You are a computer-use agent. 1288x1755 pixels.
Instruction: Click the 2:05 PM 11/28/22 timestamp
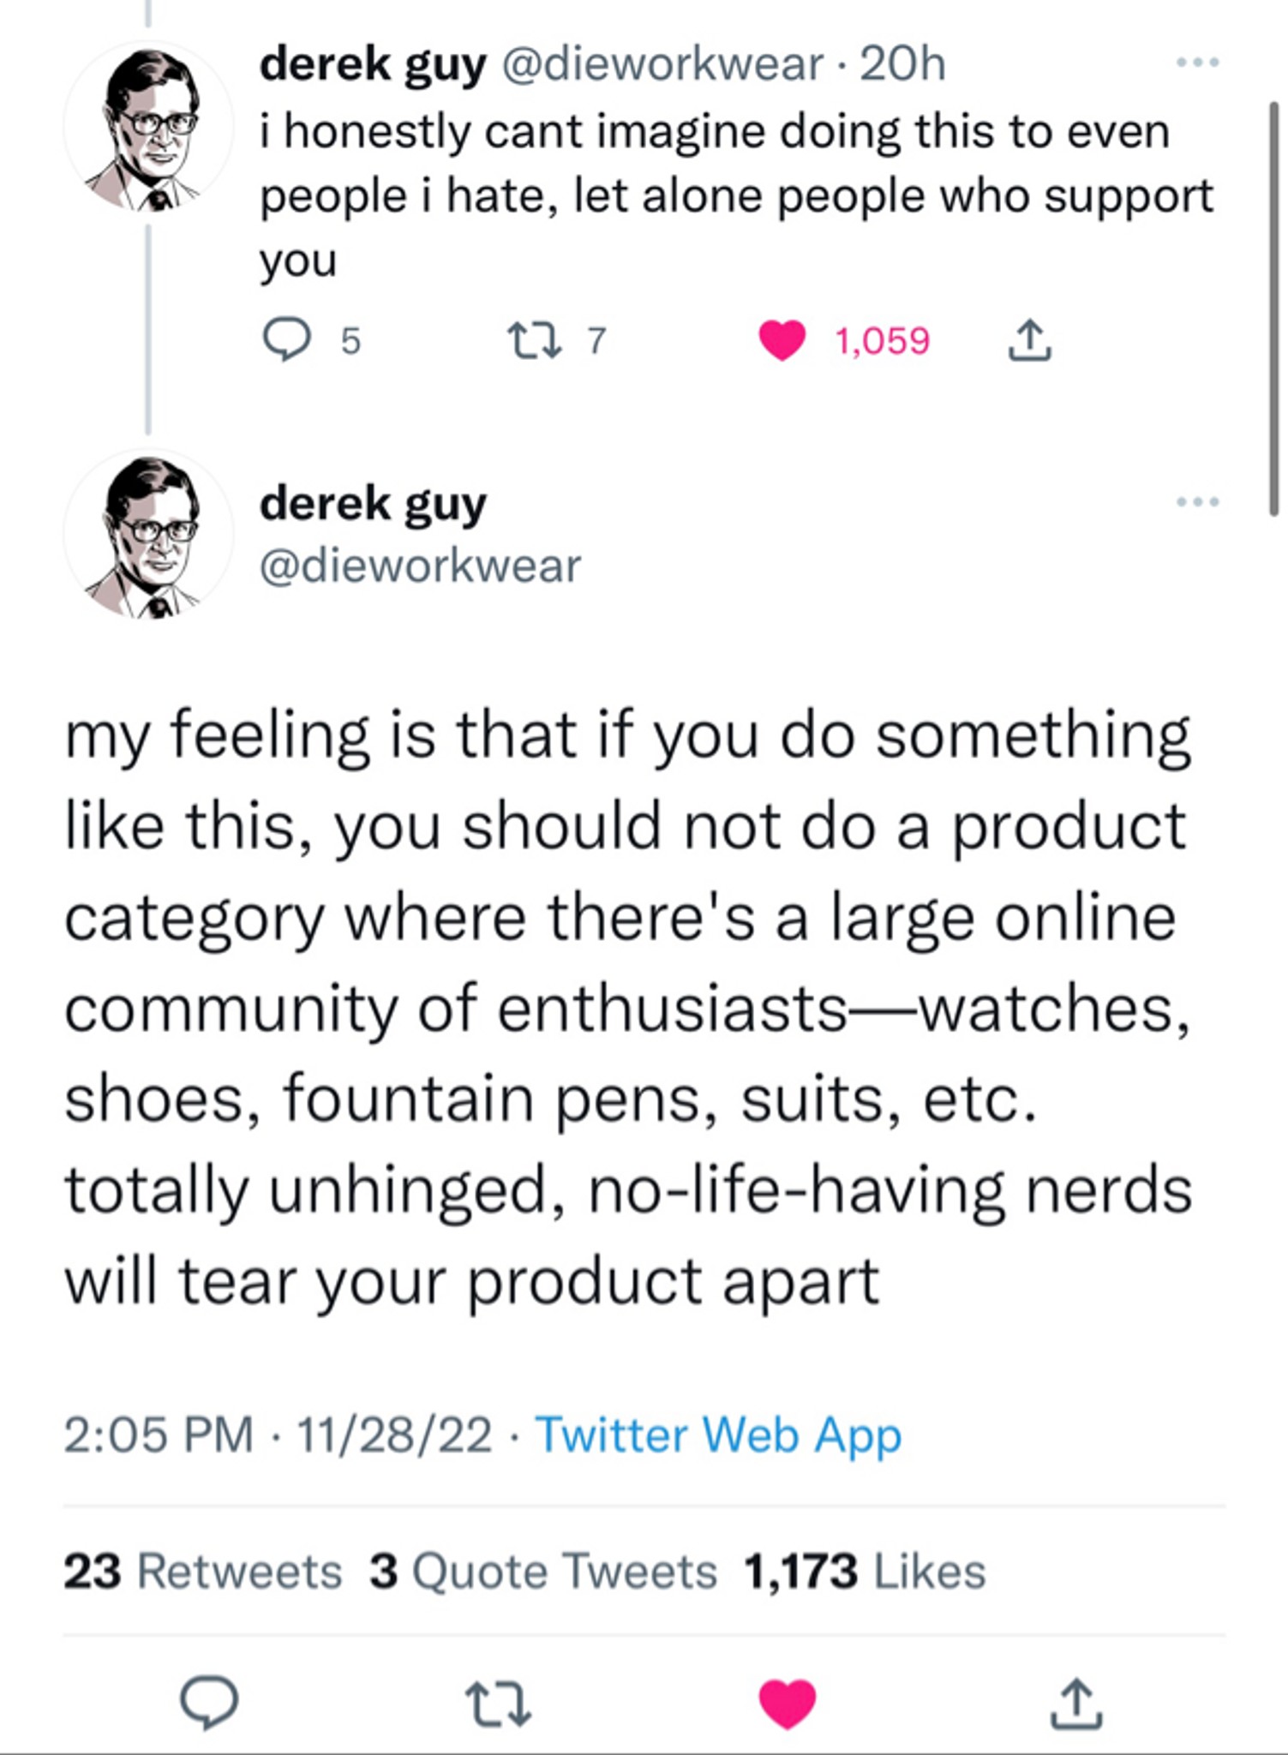click(x=278, y=1435)
